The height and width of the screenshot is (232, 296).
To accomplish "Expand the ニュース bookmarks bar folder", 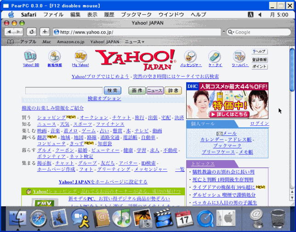I will tap(135, 42).
